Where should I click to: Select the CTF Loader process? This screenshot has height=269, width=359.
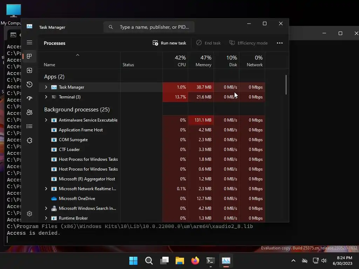151,150
